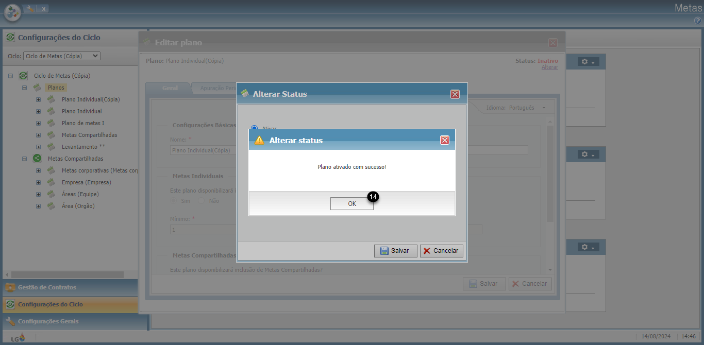
Task: Expand the Metas Compartilhadas plan node
Action: coord(38,135)
